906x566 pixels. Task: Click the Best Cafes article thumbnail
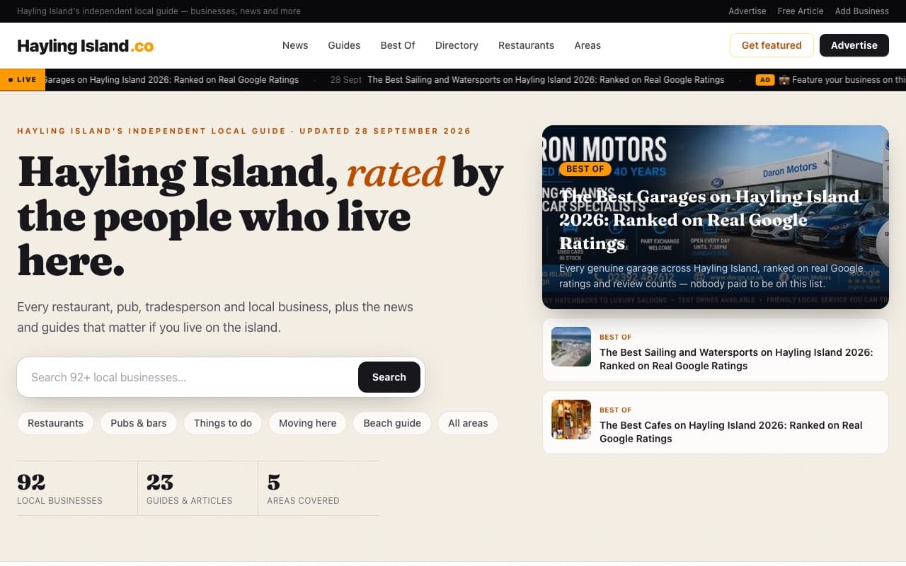(571, 420)
